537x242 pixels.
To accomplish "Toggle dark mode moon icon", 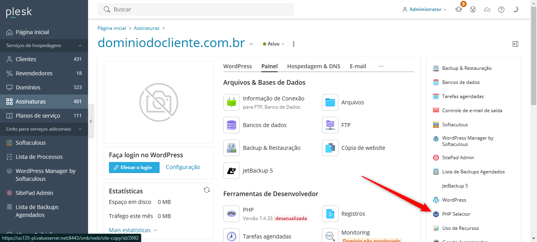I will tap(515, 9).
